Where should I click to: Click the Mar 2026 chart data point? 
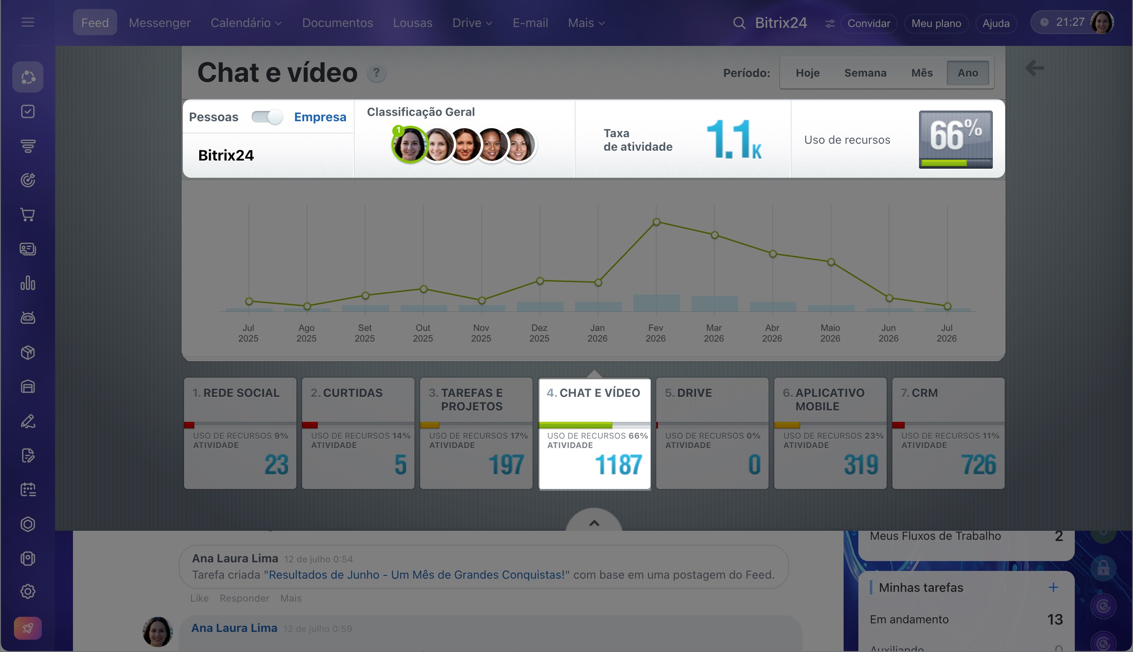[x=714, y=235]
